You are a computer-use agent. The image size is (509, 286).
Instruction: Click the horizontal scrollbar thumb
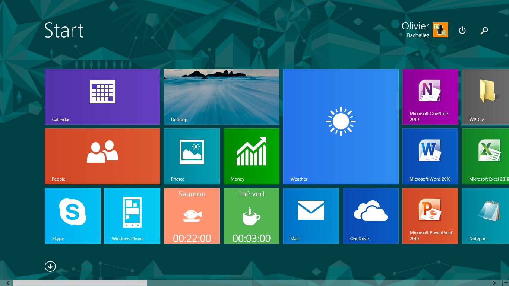click(x=80, y=283)
